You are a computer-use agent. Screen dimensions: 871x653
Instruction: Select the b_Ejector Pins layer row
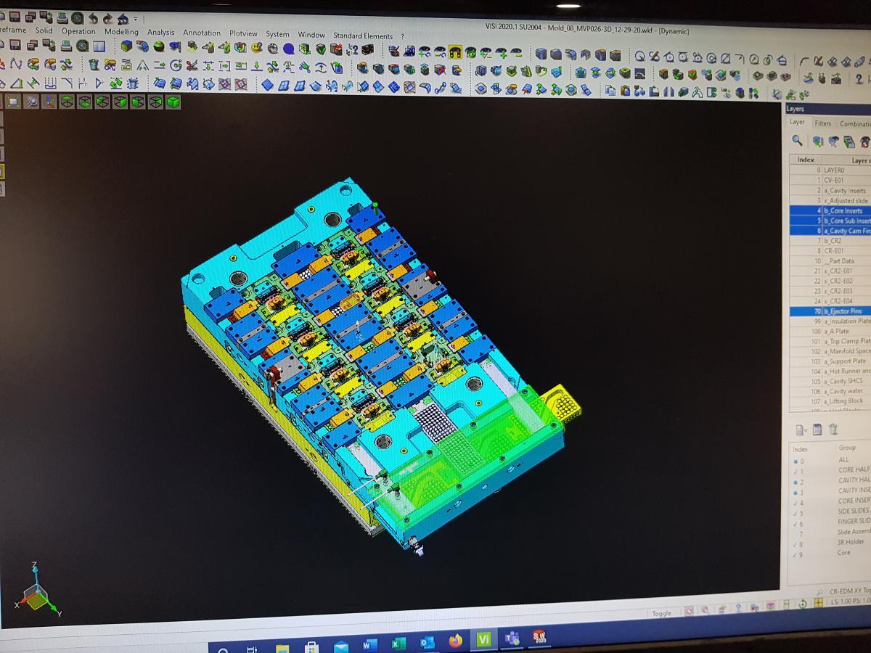point(830,311)
